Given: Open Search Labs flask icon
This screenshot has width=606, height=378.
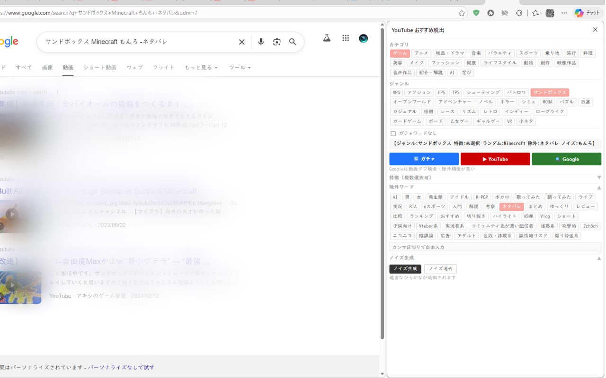Looking at the screenshot, I should click(327, 38).
